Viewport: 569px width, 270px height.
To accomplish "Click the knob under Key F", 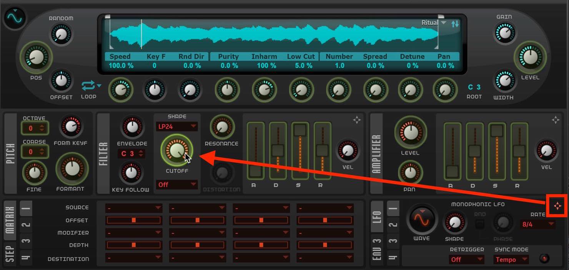I will tap(155, 90).
